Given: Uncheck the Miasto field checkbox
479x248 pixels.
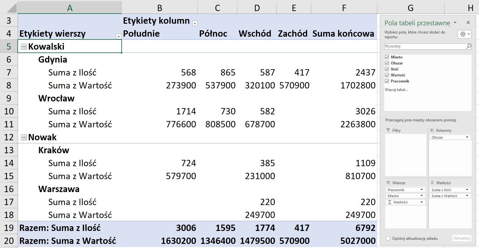Looking at the screenshot, I should click(x=387, y=57).
